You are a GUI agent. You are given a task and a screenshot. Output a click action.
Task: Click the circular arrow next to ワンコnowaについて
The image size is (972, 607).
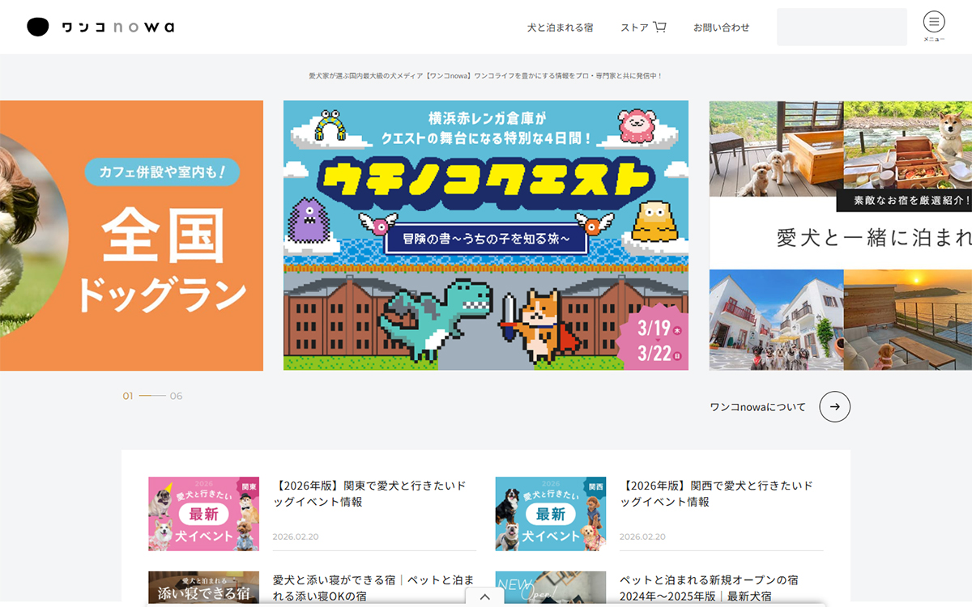[834, 406]
